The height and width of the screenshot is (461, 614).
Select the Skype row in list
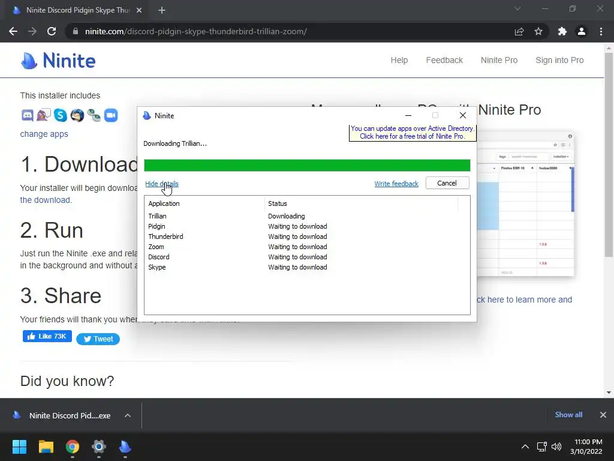[x=307, y=267]
